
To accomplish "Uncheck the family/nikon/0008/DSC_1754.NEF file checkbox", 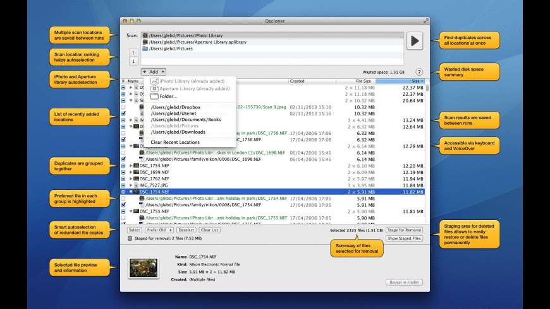I will click(123, 205).
